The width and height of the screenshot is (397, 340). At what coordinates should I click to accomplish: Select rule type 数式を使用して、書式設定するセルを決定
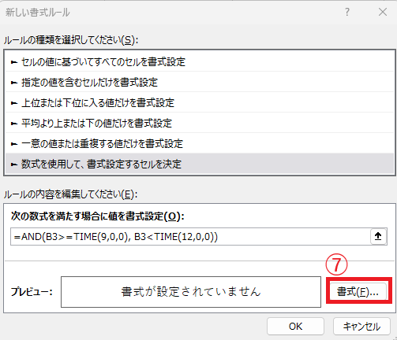tap(200, 164)
